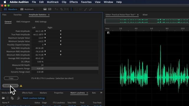The width and height of the screenshot is (189, 106).
Task: Click the Copy button
Action: point(11,78)
